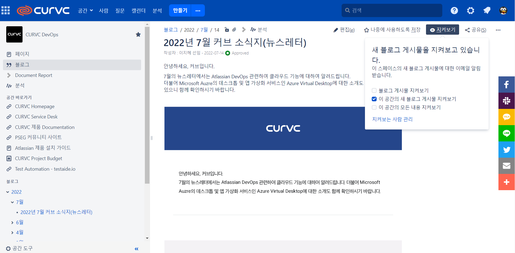
Task: Open the attachments paperclip icon
Action: [x=234, y=30]
